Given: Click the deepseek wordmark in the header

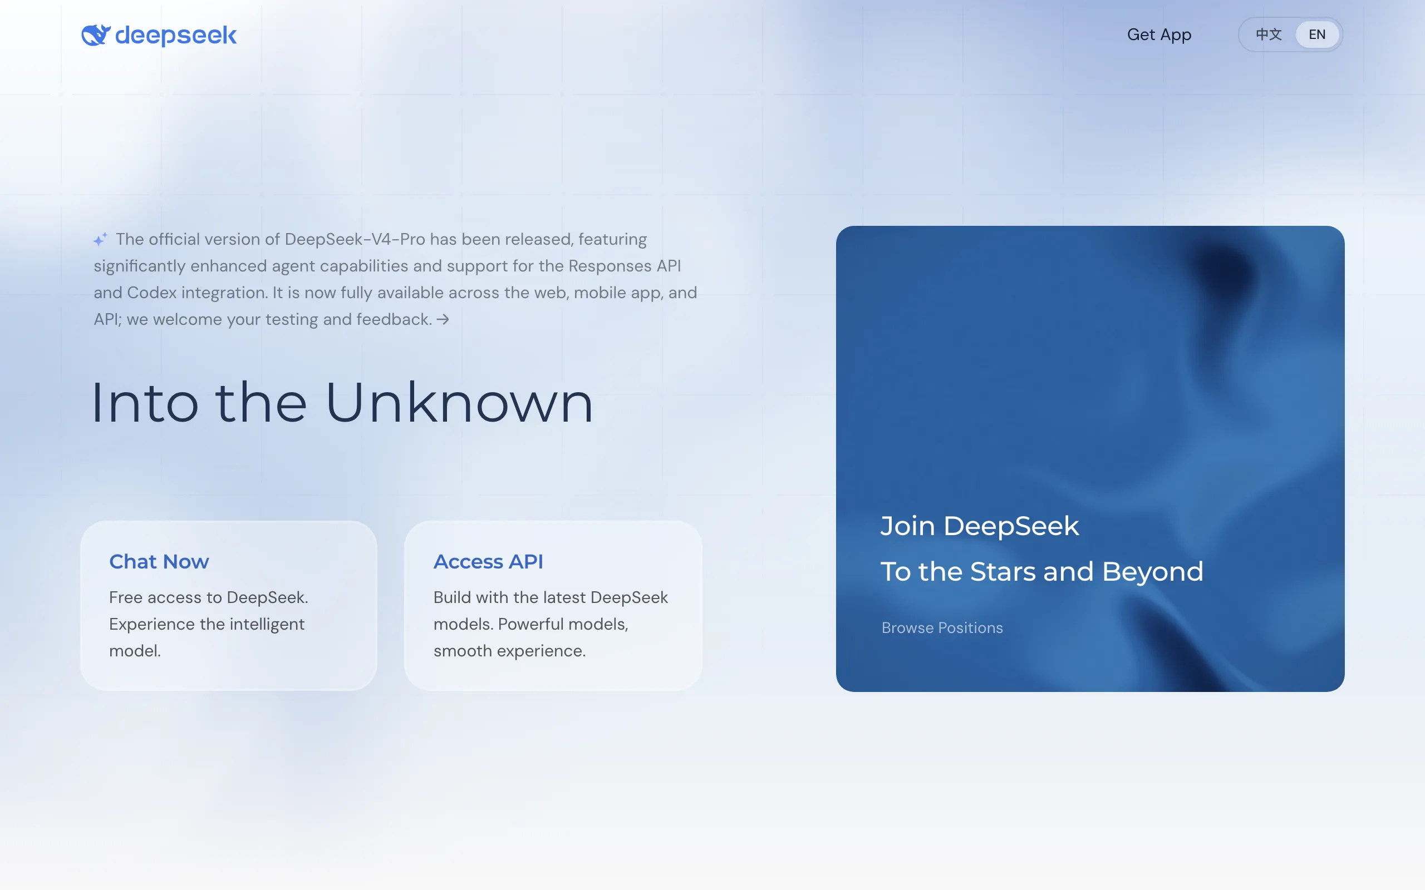Looking at the screenshot, I should click(x=175, y=36).
